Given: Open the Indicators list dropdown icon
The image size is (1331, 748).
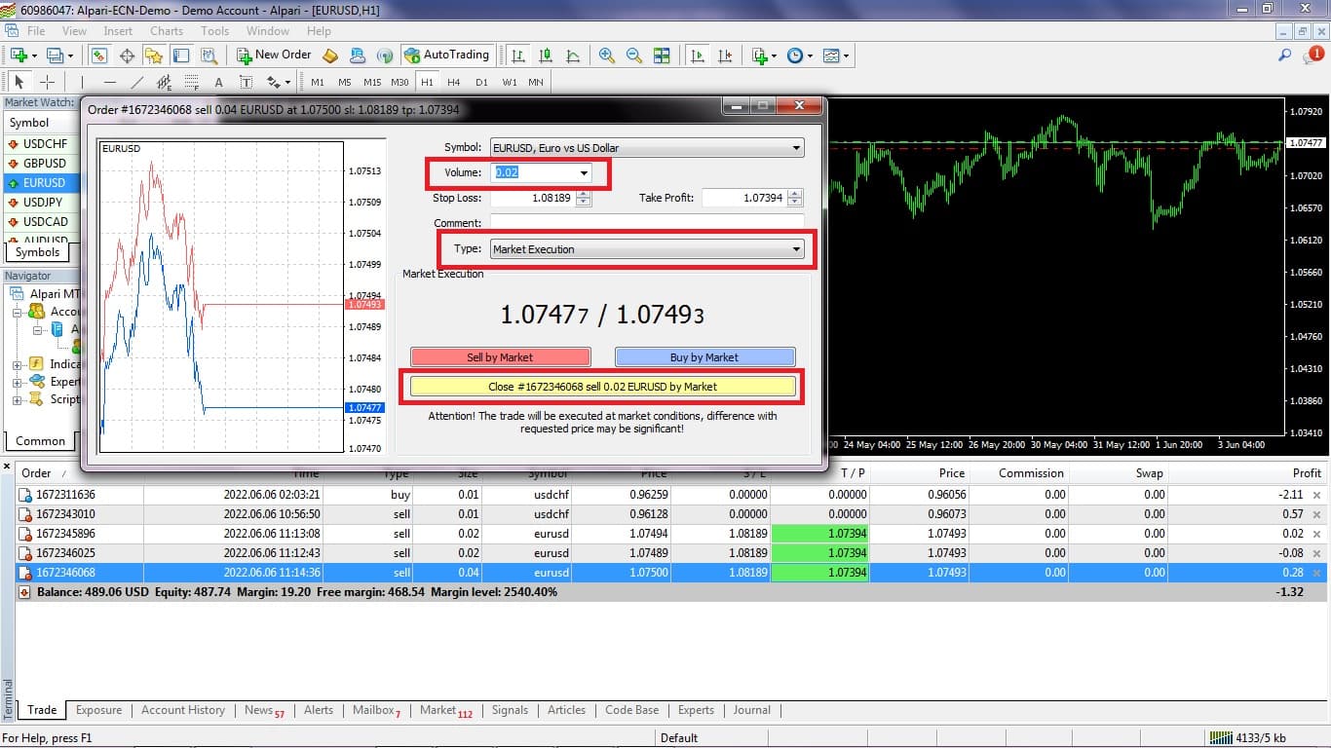Looking at the screenshot, I should tap(764, 56).
